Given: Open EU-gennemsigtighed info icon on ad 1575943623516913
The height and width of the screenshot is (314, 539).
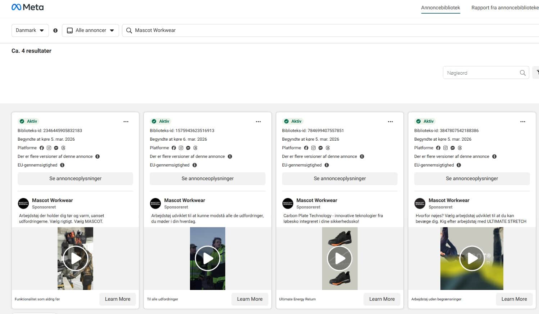Looking at the screenshot, I should (195, 165).
